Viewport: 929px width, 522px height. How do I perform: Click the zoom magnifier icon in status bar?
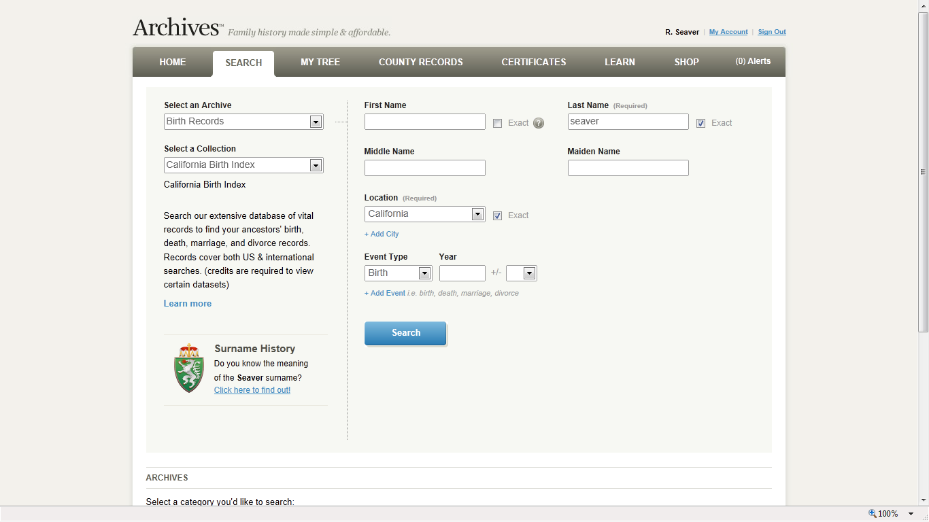tap(873, 514)
